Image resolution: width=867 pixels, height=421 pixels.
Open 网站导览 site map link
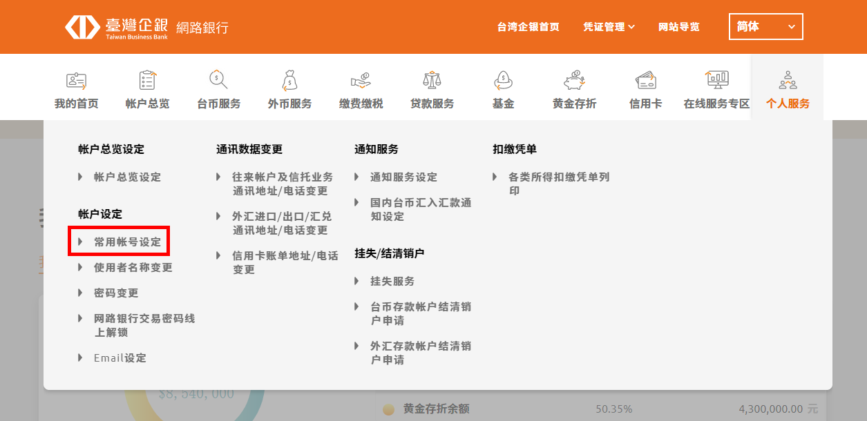(x=678, y=27)
